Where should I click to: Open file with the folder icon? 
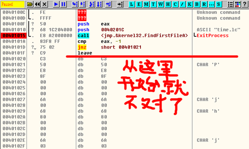click(30, 4)
